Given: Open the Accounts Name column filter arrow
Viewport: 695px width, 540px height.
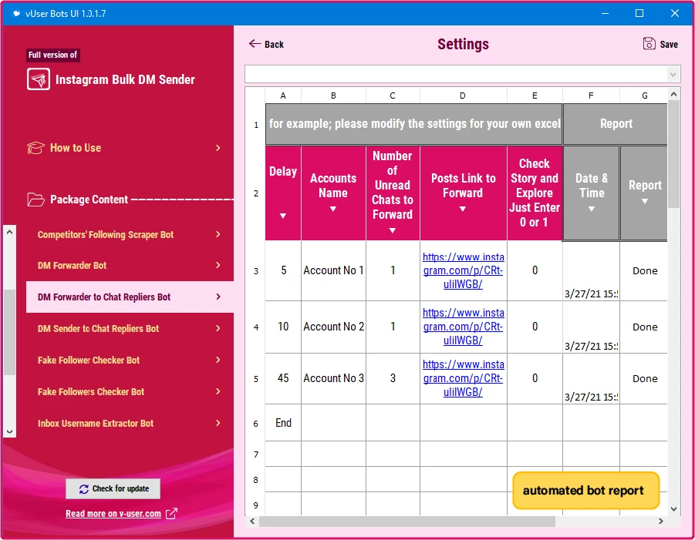Looking at the screenshot, I should tap(333, 209).
